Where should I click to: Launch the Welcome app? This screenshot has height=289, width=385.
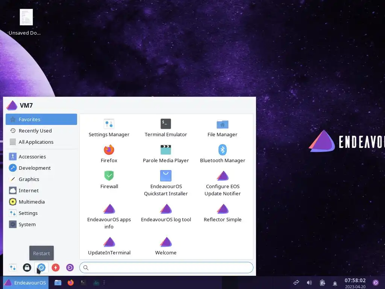[x=166, y=246]
